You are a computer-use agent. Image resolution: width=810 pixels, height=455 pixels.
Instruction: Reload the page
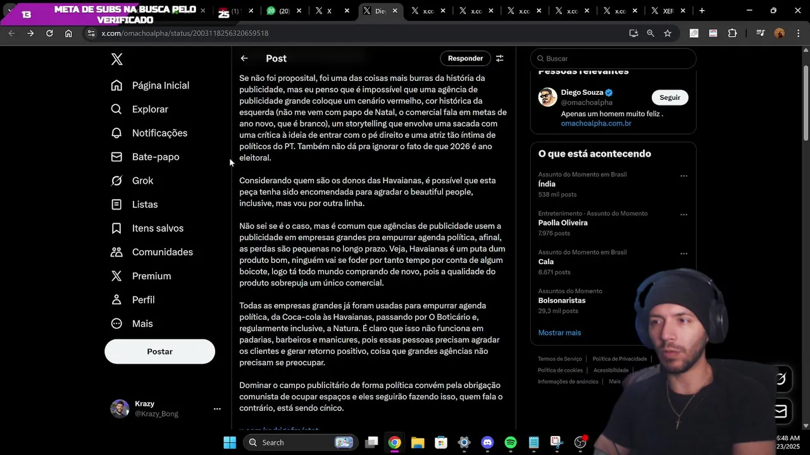click(49, 33)
